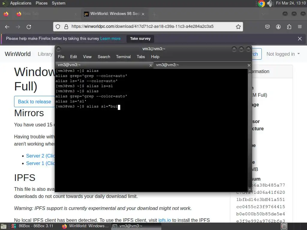This screenshot has height=230, width=307.
Task: Open the terminal Help menu
Action: (155, 57)
